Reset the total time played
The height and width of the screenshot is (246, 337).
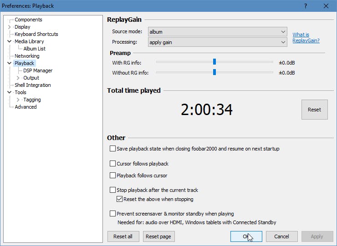(314, 110)
